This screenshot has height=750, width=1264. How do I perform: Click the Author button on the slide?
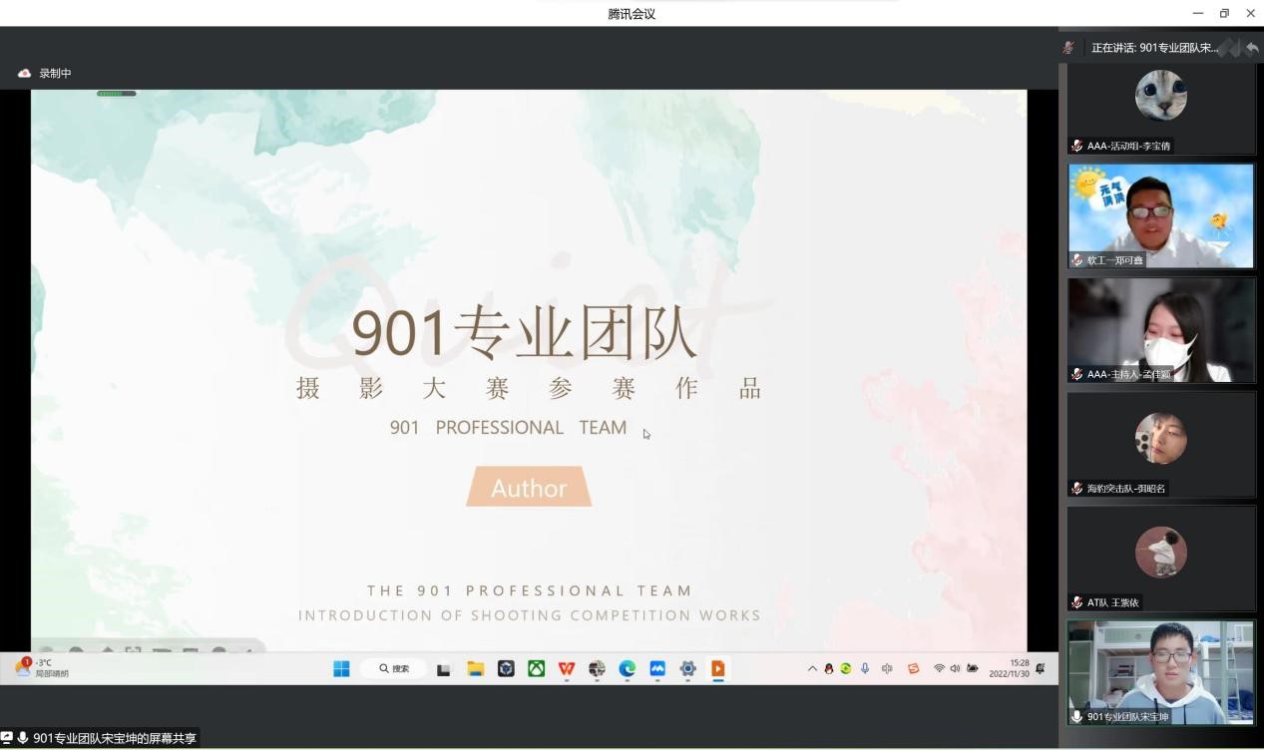529,488
